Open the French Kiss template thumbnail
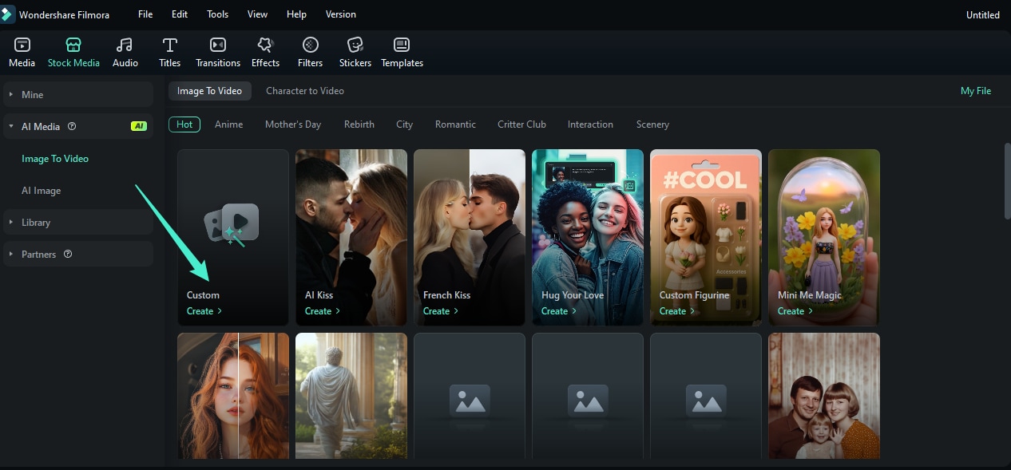 [470, 237]
